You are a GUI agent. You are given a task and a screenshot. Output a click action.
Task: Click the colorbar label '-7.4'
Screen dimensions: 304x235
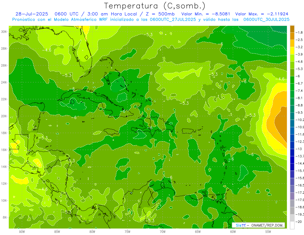tap(300, 91)
